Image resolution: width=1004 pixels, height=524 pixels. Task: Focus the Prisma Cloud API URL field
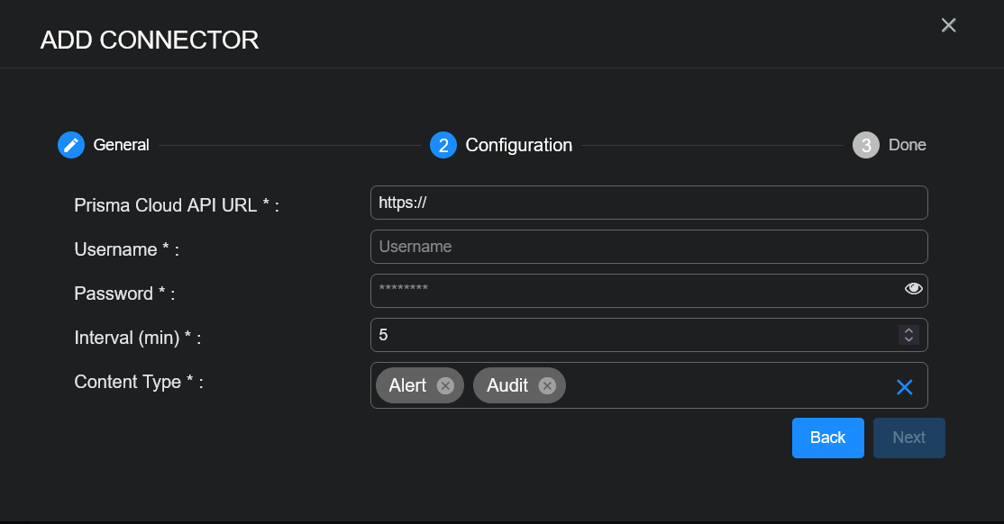point(649,203)
